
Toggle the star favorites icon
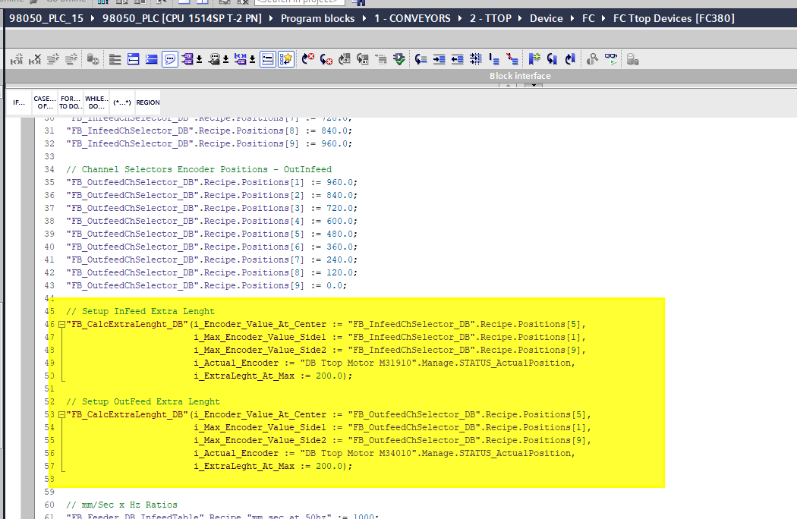point(285,59)
